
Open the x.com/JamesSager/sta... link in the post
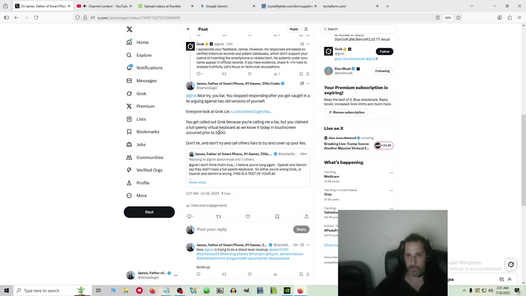[x=251, y=111]
